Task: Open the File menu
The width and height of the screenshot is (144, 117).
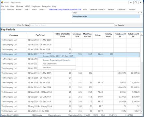Action: point(2,6)
